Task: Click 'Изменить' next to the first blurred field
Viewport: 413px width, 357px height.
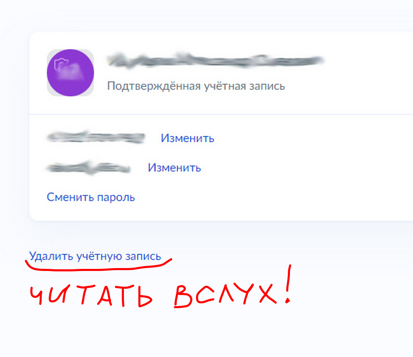Action: [x=188, y=138]
